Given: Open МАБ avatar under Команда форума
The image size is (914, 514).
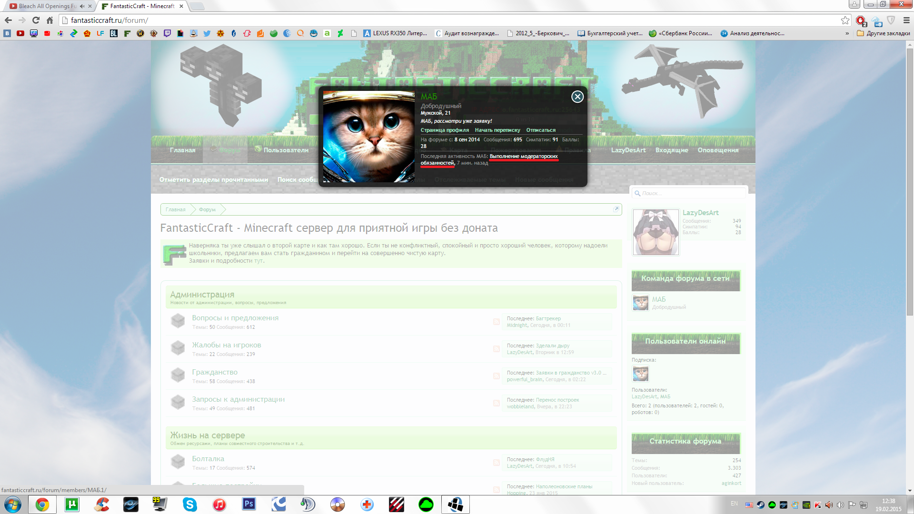Looking at the screenshot, I should (640, 303).
